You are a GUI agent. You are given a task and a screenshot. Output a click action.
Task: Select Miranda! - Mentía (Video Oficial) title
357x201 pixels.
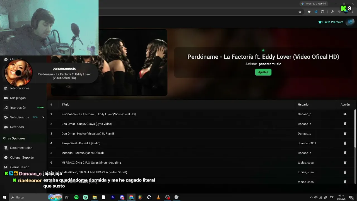83,153
